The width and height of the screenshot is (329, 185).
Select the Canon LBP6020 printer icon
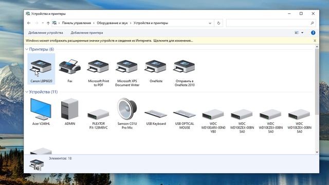click(x=41, y=66)
